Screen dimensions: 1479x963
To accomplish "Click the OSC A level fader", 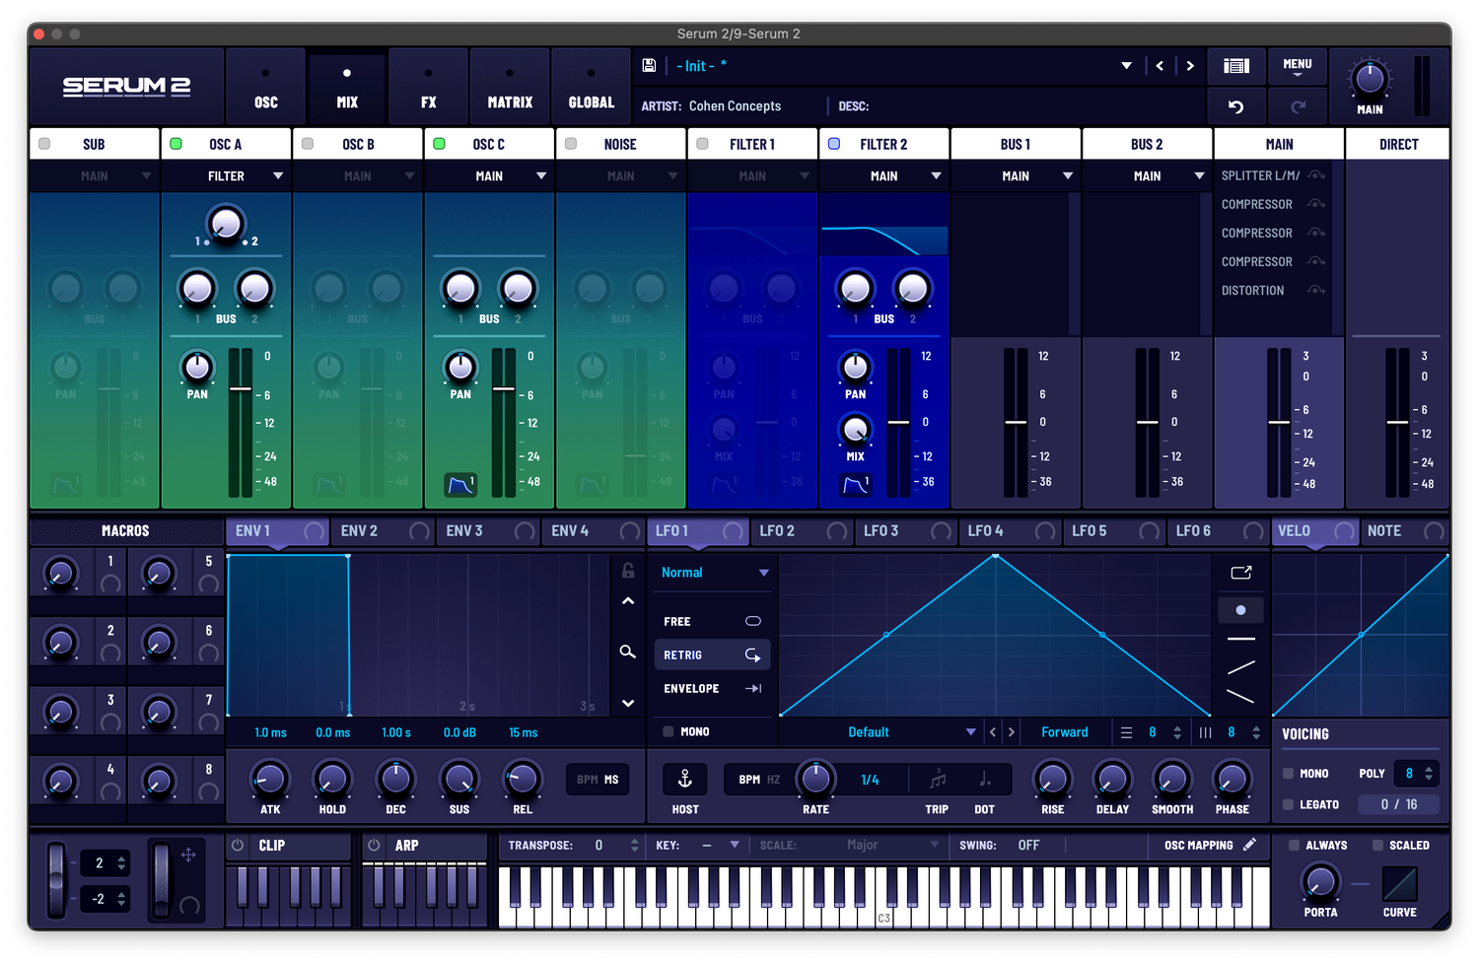I will point(241,389).
